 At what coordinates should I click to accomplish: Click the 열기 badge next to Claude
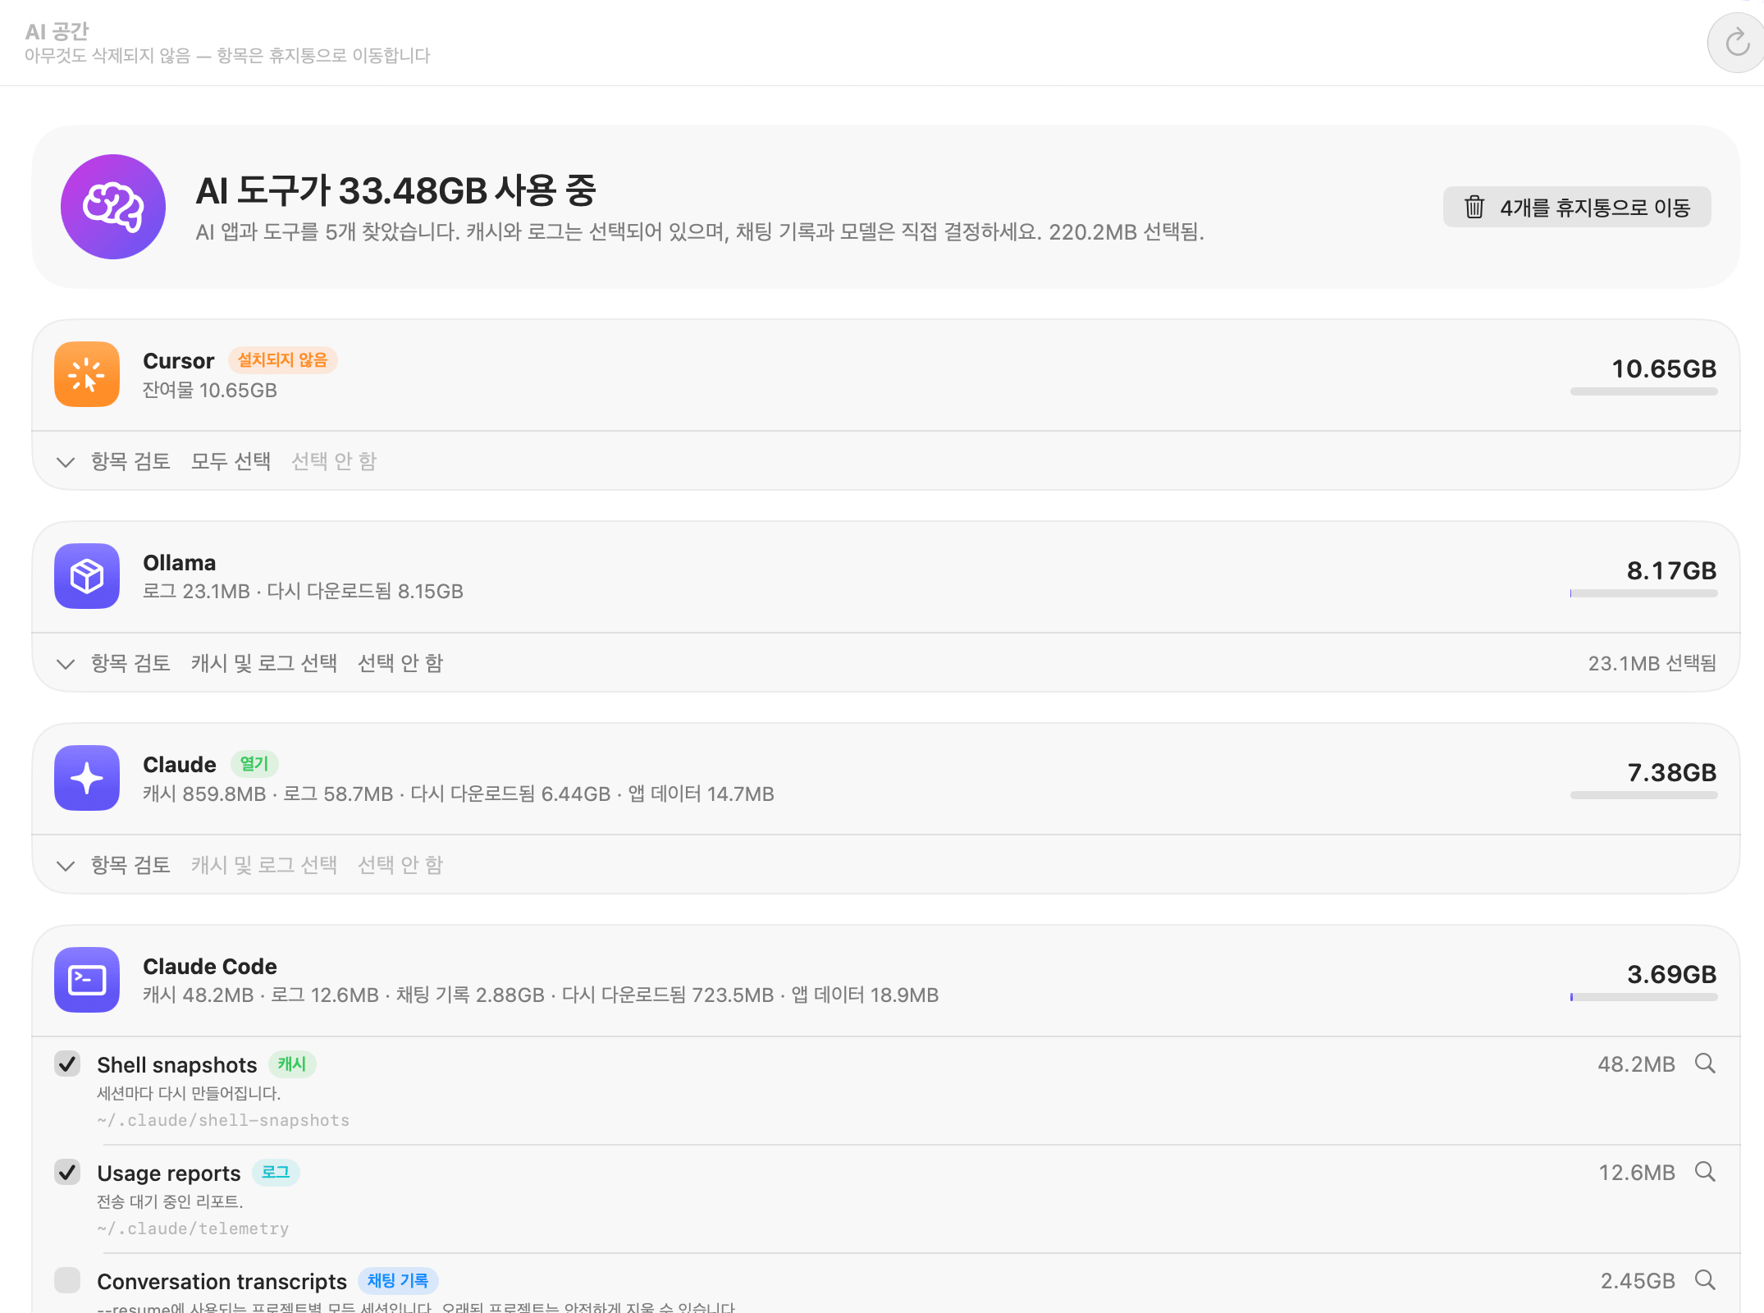pyautogui.click(x=254, y=764)
